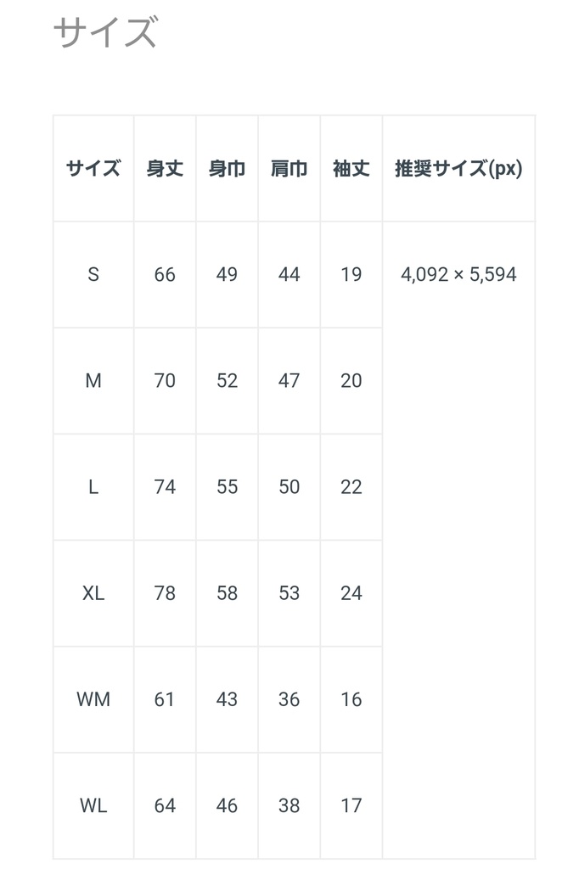Select the XL size row label
Screen dimensions: 579x869
click(93, 592)
